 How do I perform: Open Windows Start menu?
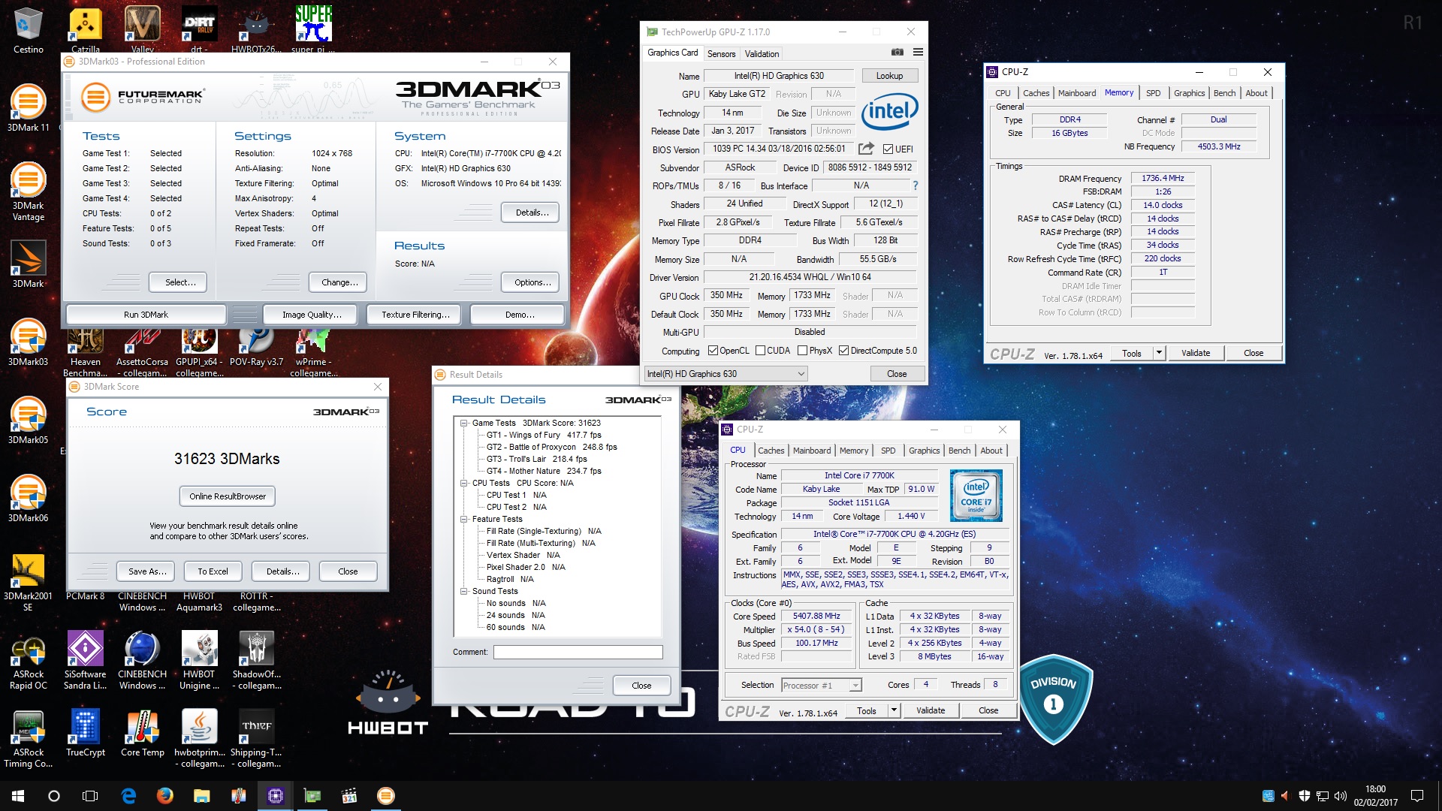coord(18,796)
